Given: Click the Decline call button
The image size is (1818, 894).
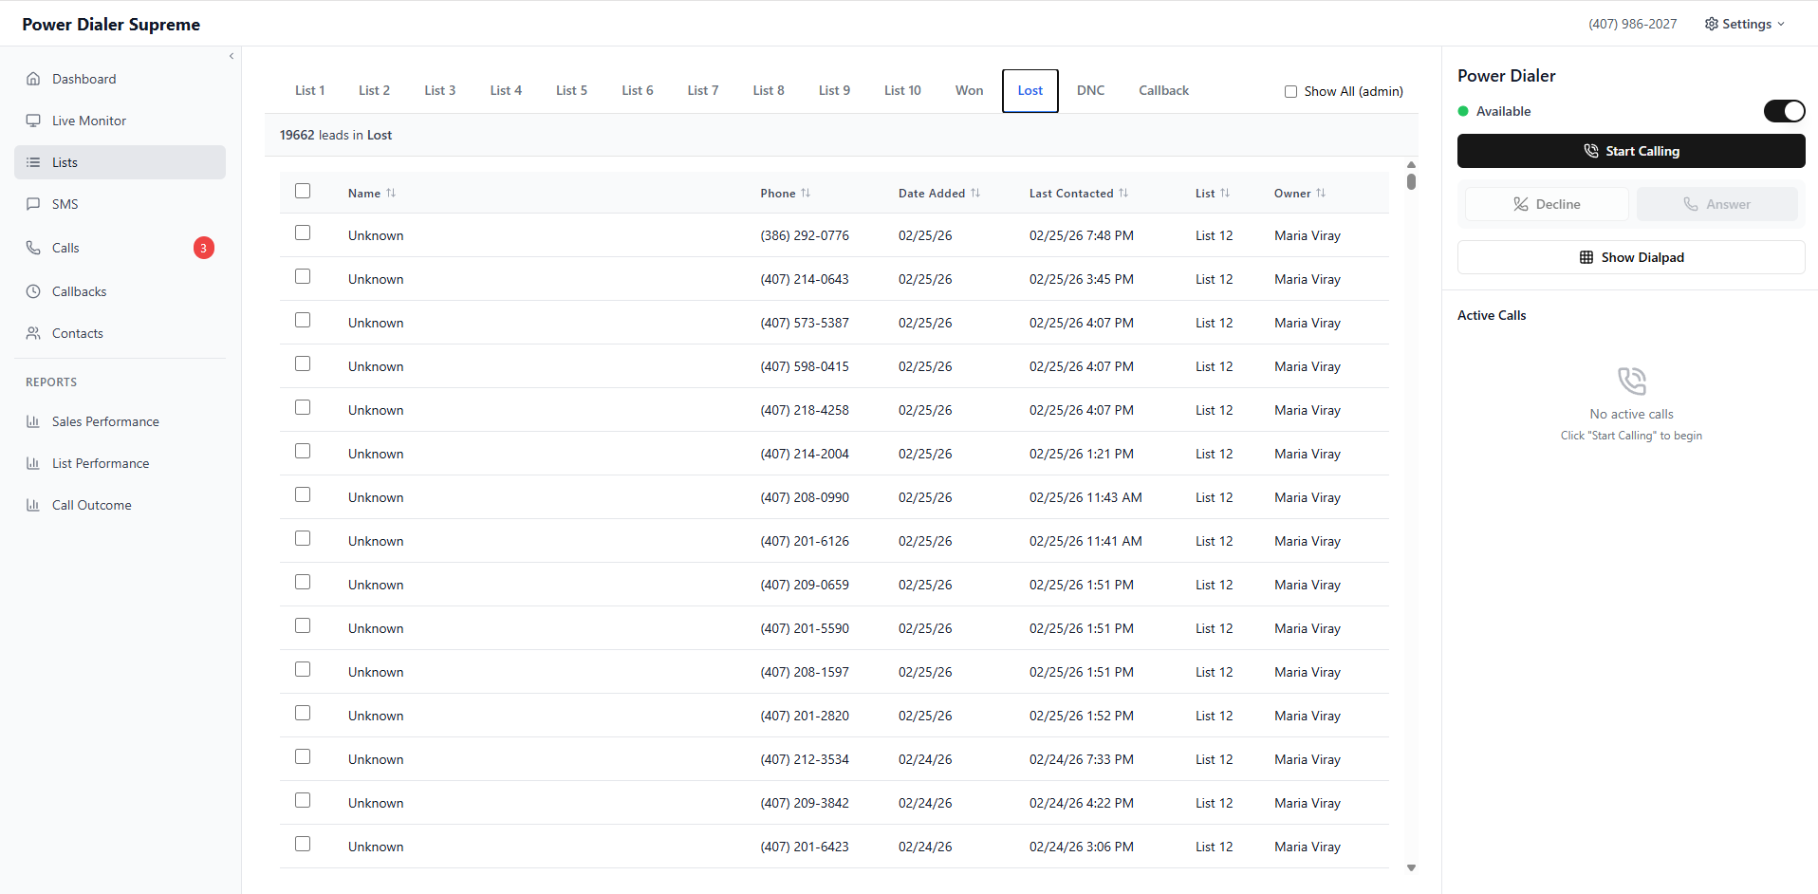Looking at the screenshot, I should pyautogui.click(x=1547, y=204).
